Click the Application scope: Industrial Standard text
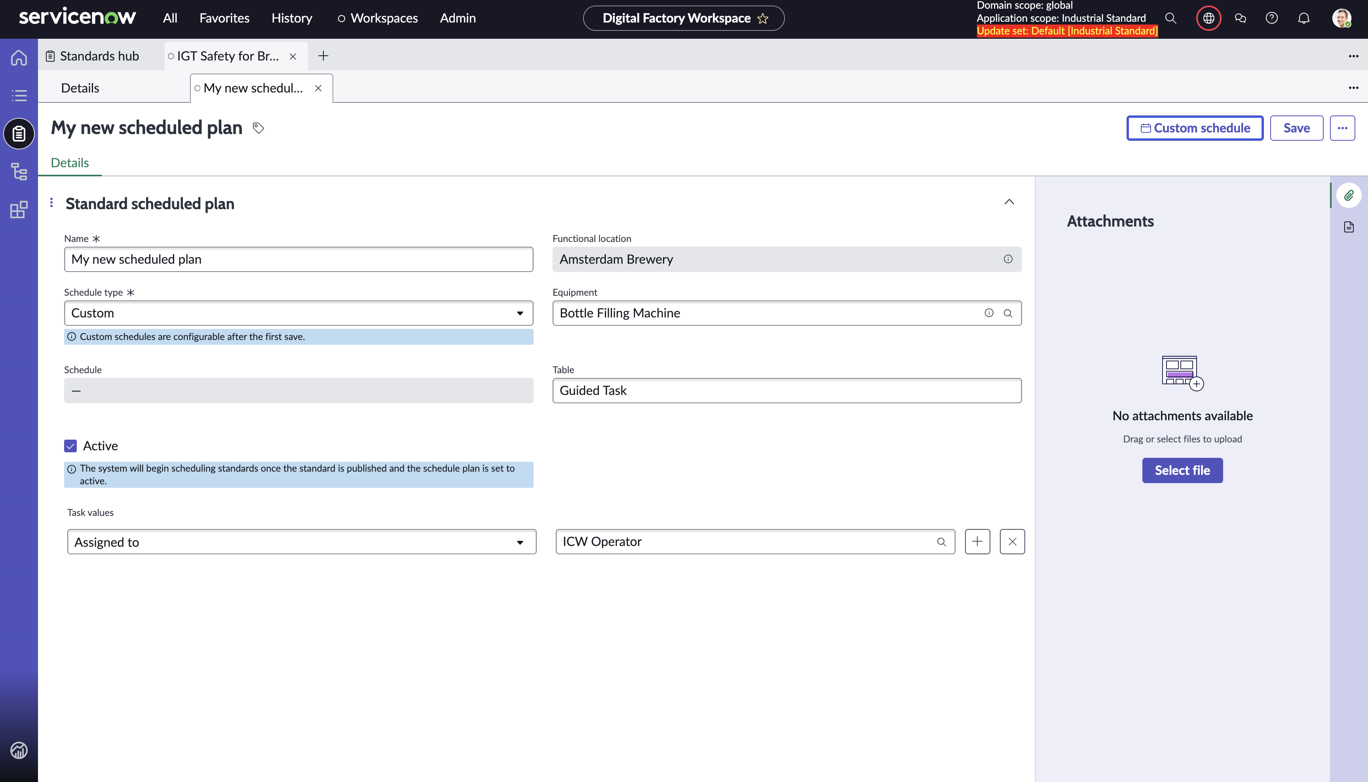Viewport: 1368px width, 782px height. coord(1061,18)
